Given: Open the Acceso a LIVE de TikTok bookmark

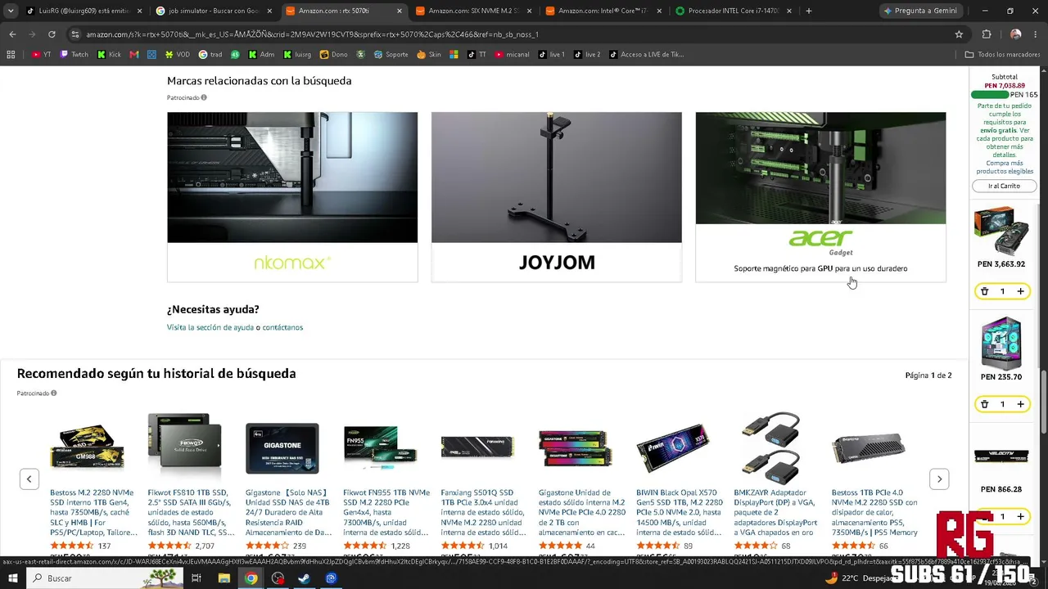Looking at the screenshot, I should tap(647, 55).
